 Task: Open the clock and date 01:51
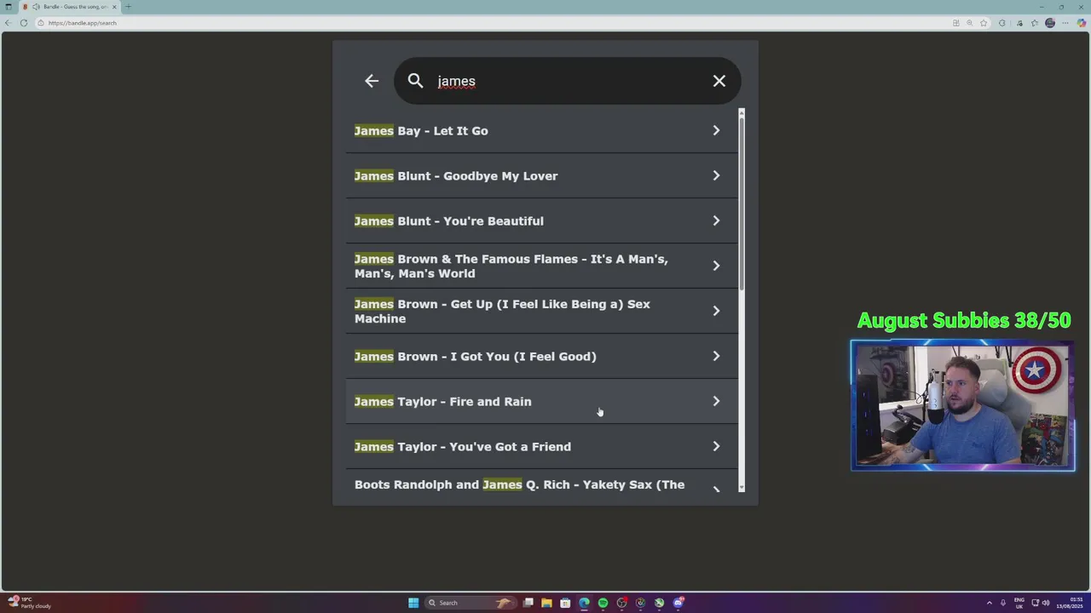(x=1069, y=603)
